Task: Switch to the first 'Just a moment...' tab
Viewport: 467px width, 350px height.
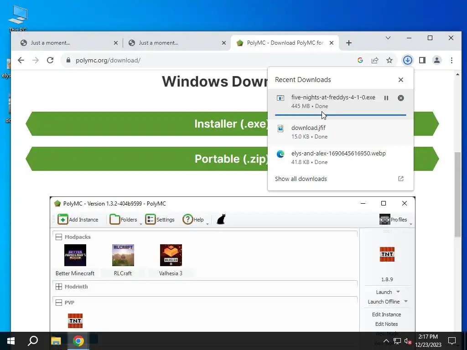Action: click(x=69, y=43)
